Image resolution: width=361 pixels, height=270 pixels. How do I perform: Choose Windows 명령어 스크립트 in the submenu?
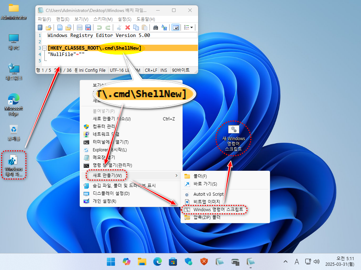225,209
